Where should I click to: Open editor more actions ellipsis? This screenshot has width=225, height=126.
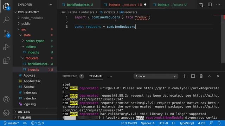218,5
